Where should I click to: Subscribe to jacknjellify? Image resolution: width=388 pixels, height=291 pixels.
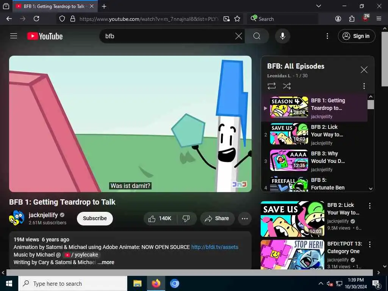pos(95,218)
